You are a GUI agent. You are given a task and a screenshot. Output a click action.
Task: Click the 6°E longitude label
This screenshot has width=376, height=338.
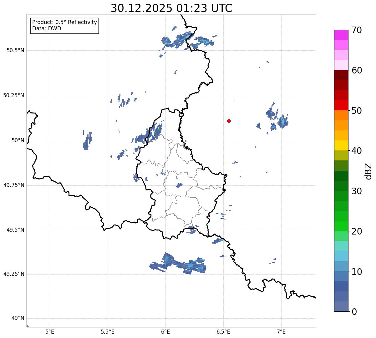click(x=165, y=331)
